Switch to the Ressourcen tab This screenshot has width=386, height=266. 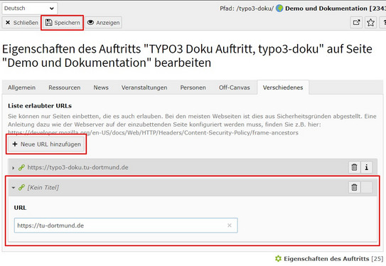point(65,87)
